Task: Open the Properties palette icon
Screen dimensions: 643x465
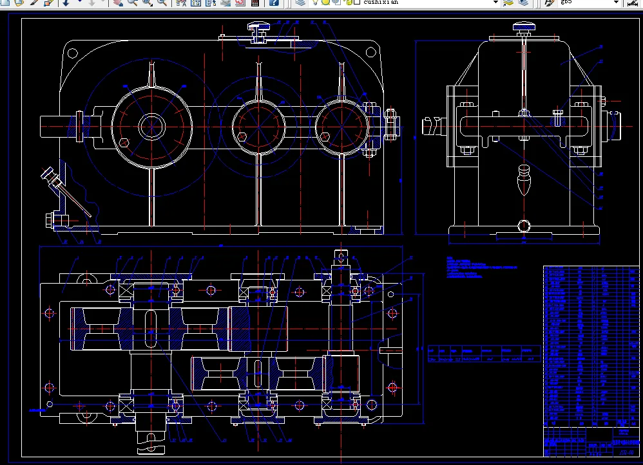Action: [181, 3]
